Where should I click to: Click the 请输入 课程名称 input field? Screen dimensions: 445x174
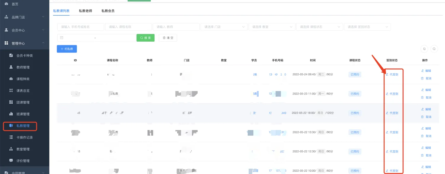point(128,27)
